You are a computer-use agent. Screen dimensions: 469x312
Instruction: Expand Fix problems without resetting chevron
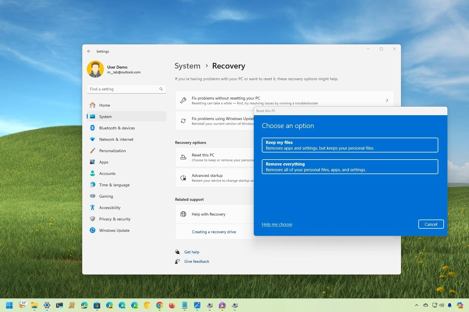pos(387,100)
